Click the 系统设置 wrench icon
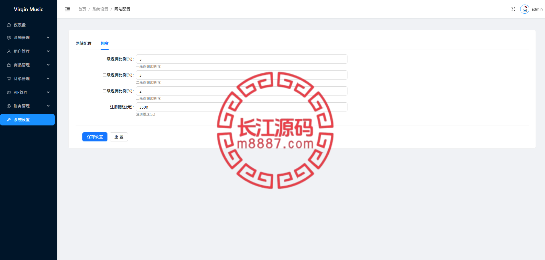The height and width of the screenshot is (260, 545). pos(9,120)
